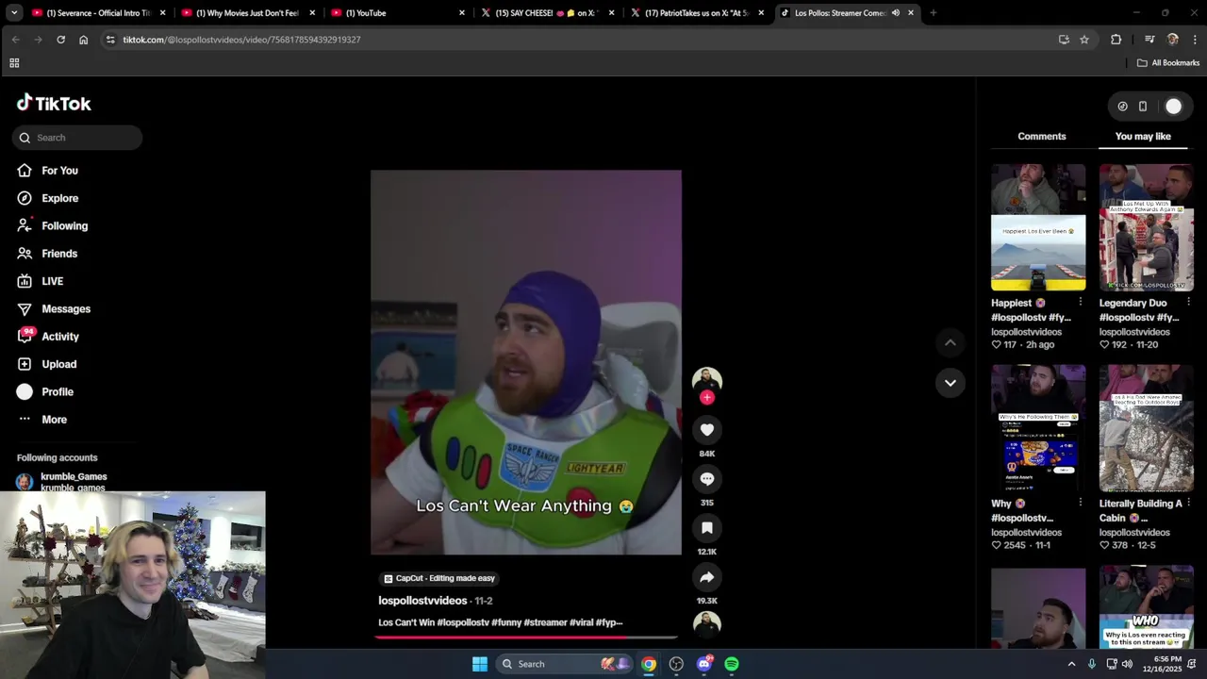Open options for 'Why' video
This screenshot has height=679, width=1207.
1080,503
